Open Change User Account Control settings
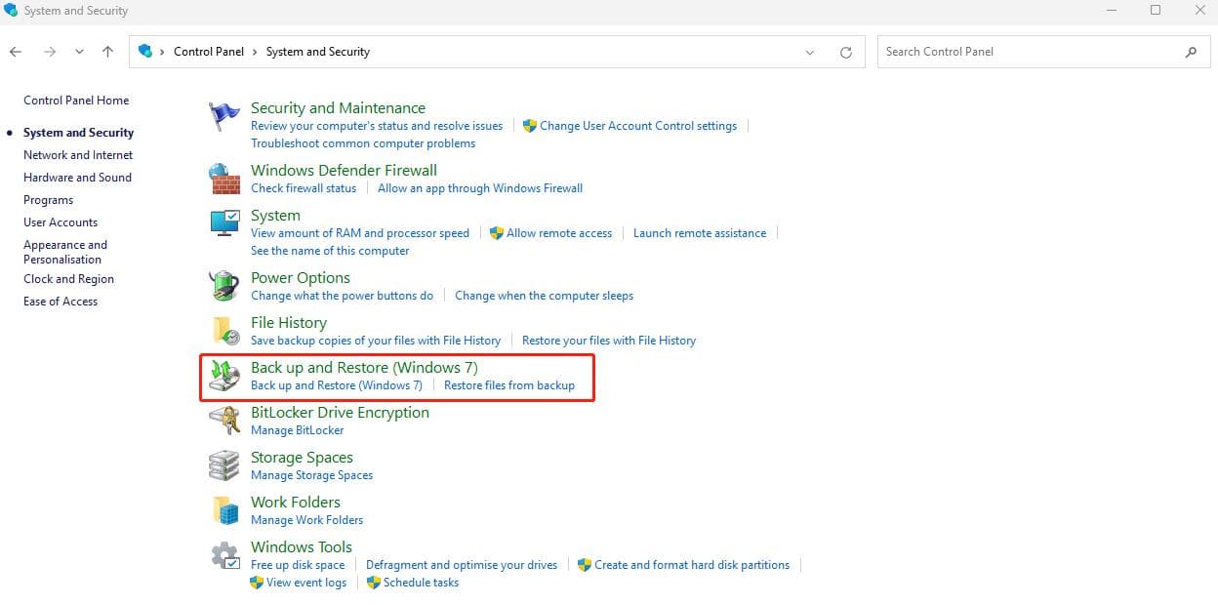The height and width of the screenshot is (605, 1218). (x=638, y=126)
